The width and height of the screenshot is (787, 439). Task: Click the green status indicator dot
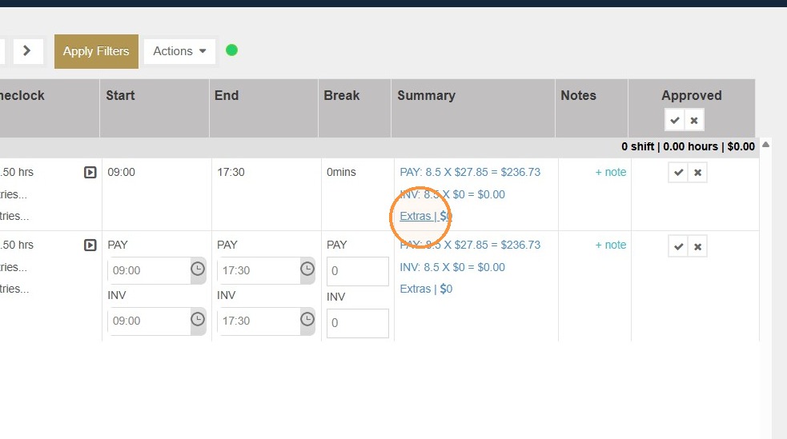coord(231,50)
